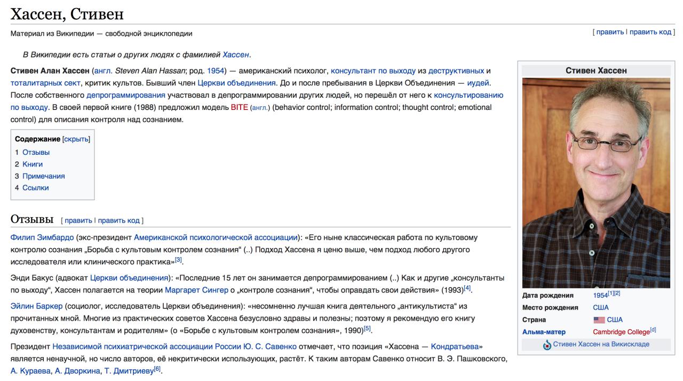Open Церкви объединения link in Бакус paragraph
The width and height of the screenshot is (683, 381).
[129, 278]
